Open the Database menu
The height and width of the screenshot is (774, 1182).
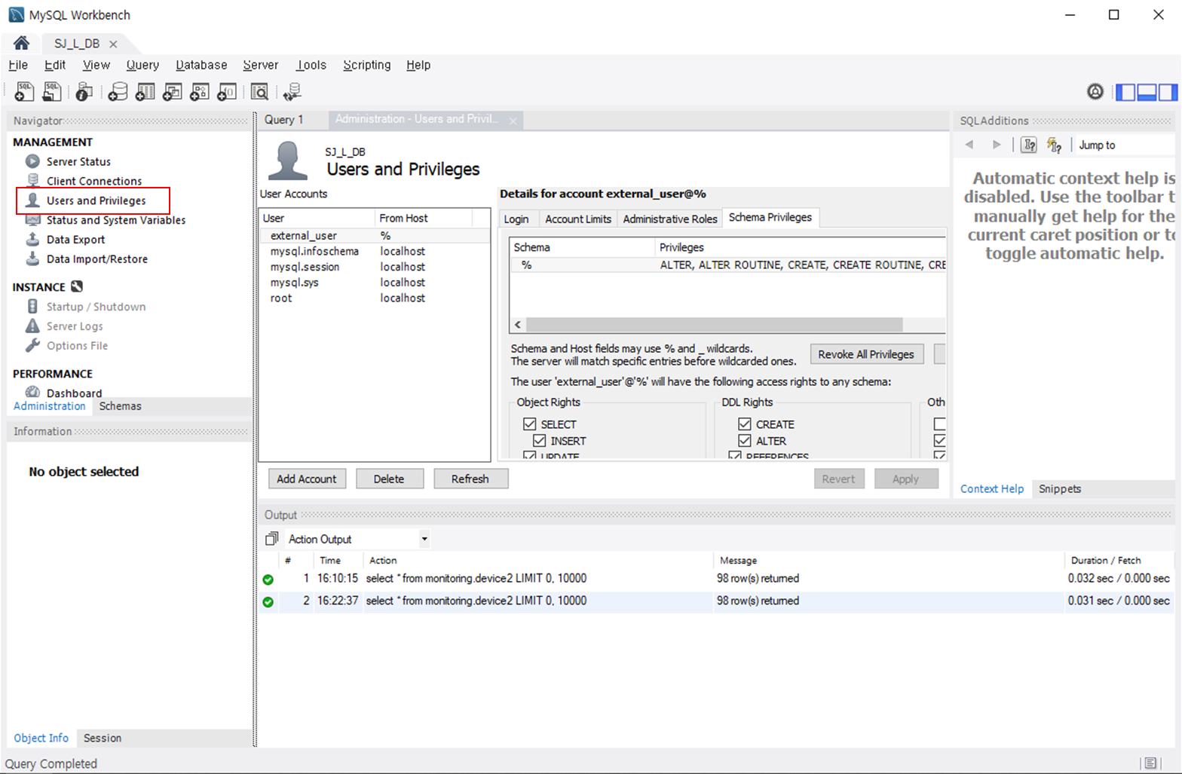(x=201, y=65)
